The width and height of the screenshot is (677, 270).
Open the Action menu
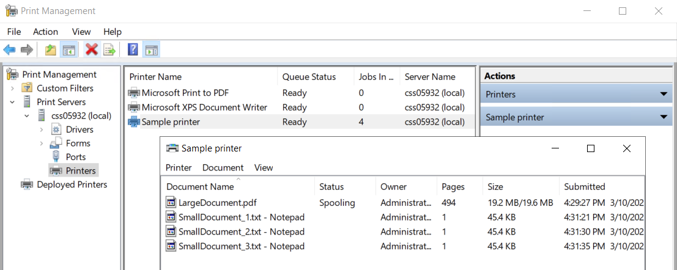coord(45,32)
